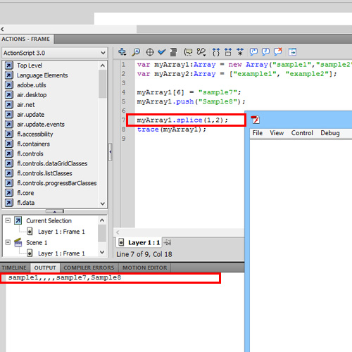The image size is (352, 352).
Task: Toggle Show/Hide toolbox icon
Action: (293, 52)
